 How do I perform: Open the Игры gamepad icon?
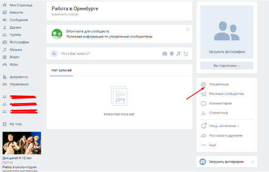tap(5, 64)
